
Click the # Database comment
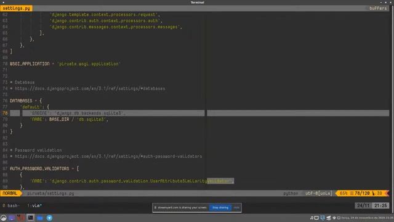[x=22, y=82]
